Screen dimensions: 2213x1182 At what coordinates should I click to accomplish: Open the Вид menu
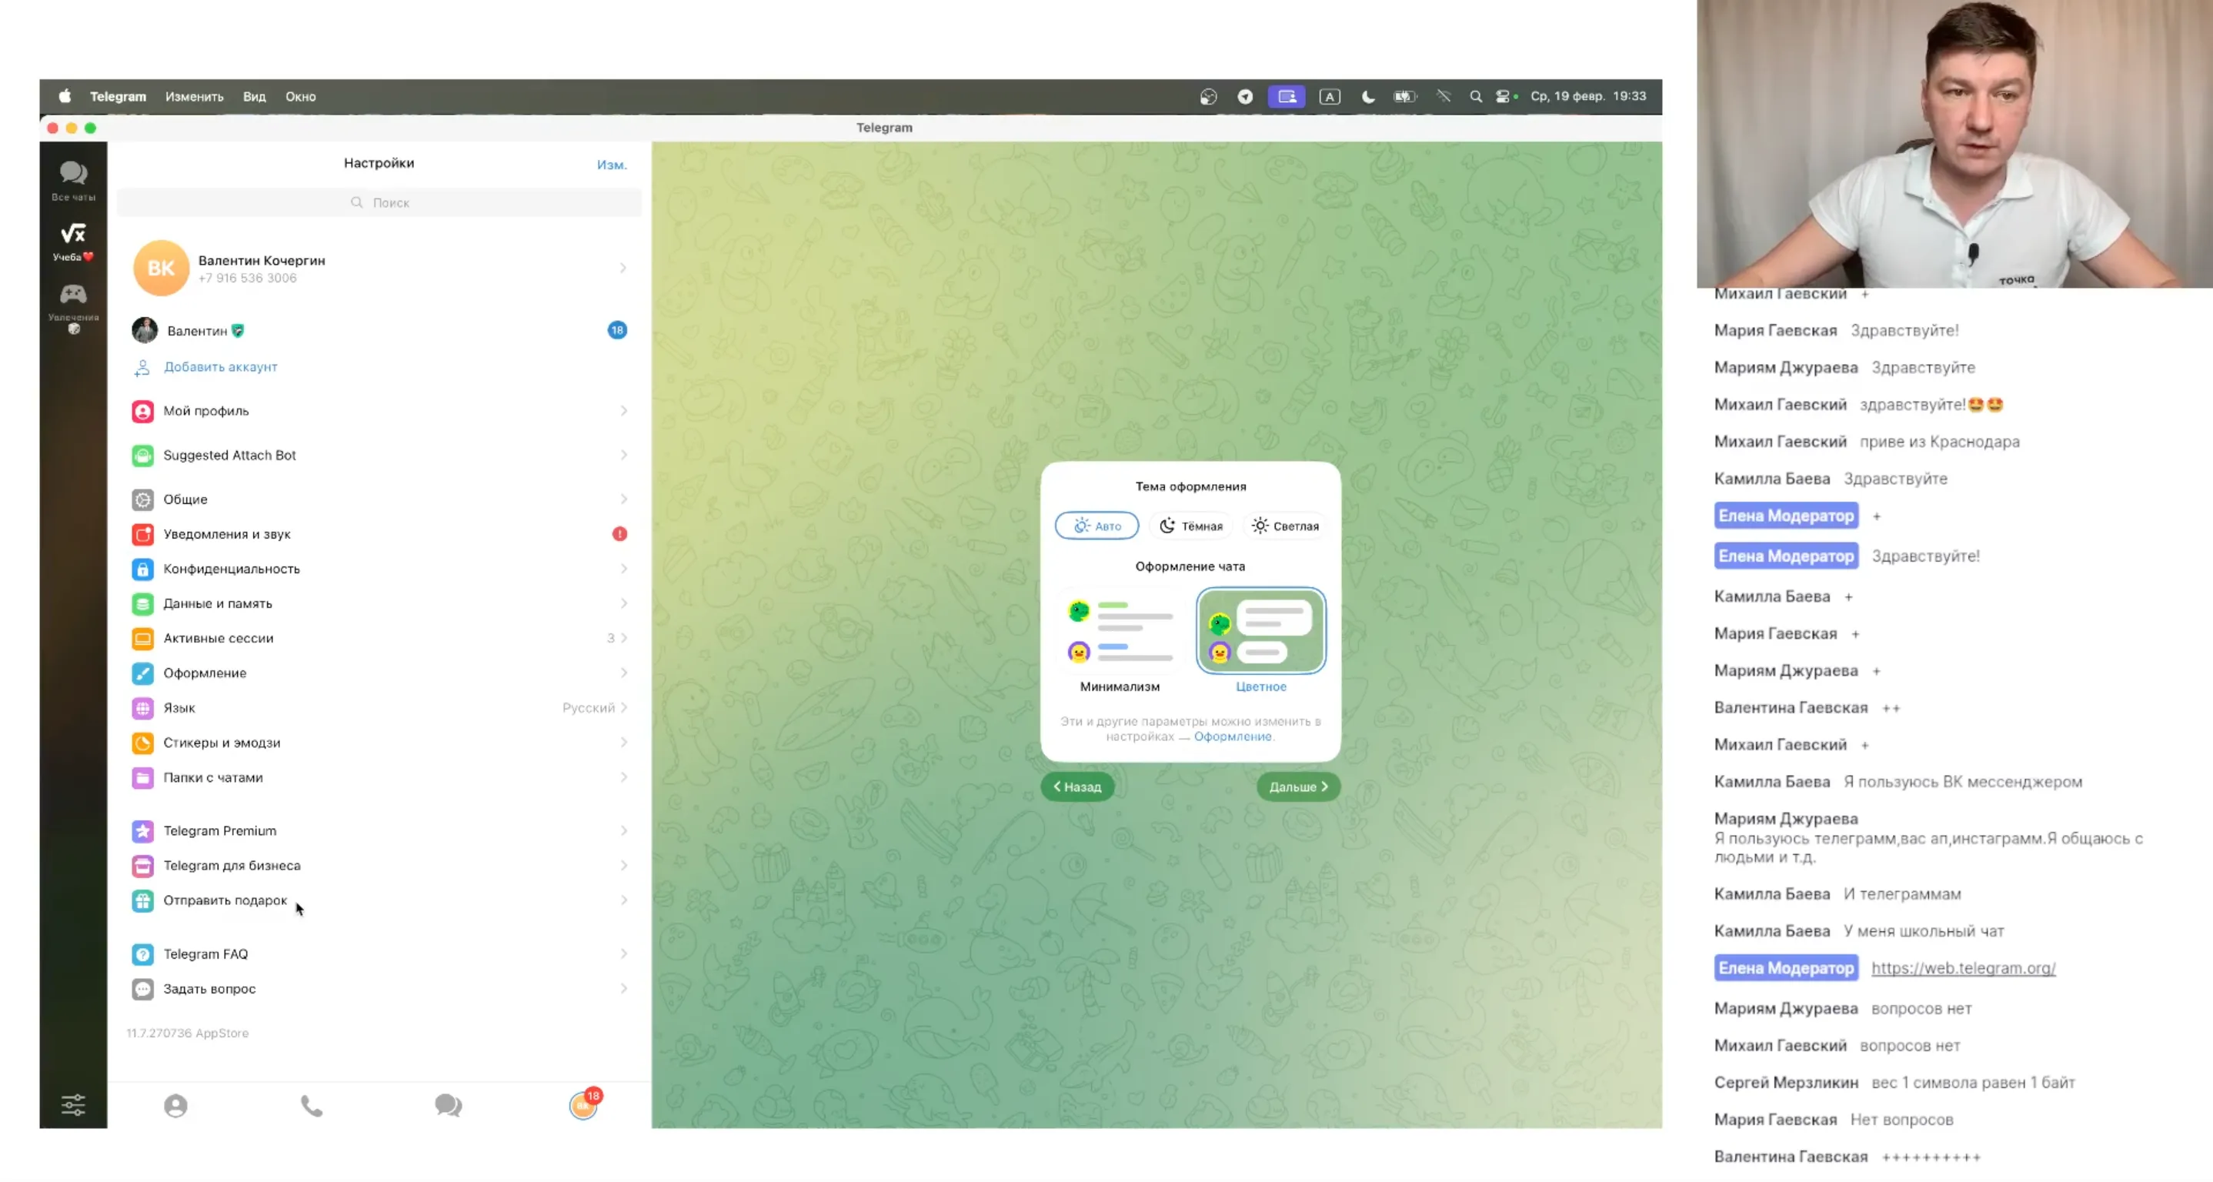(254, 96)
